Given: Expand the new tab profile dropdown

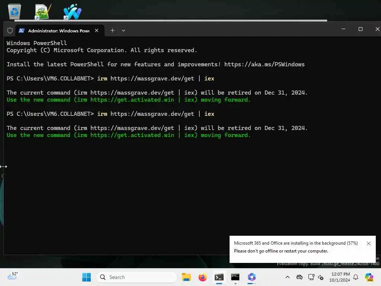Looking at the screenshot, I should tap(124, 31).
